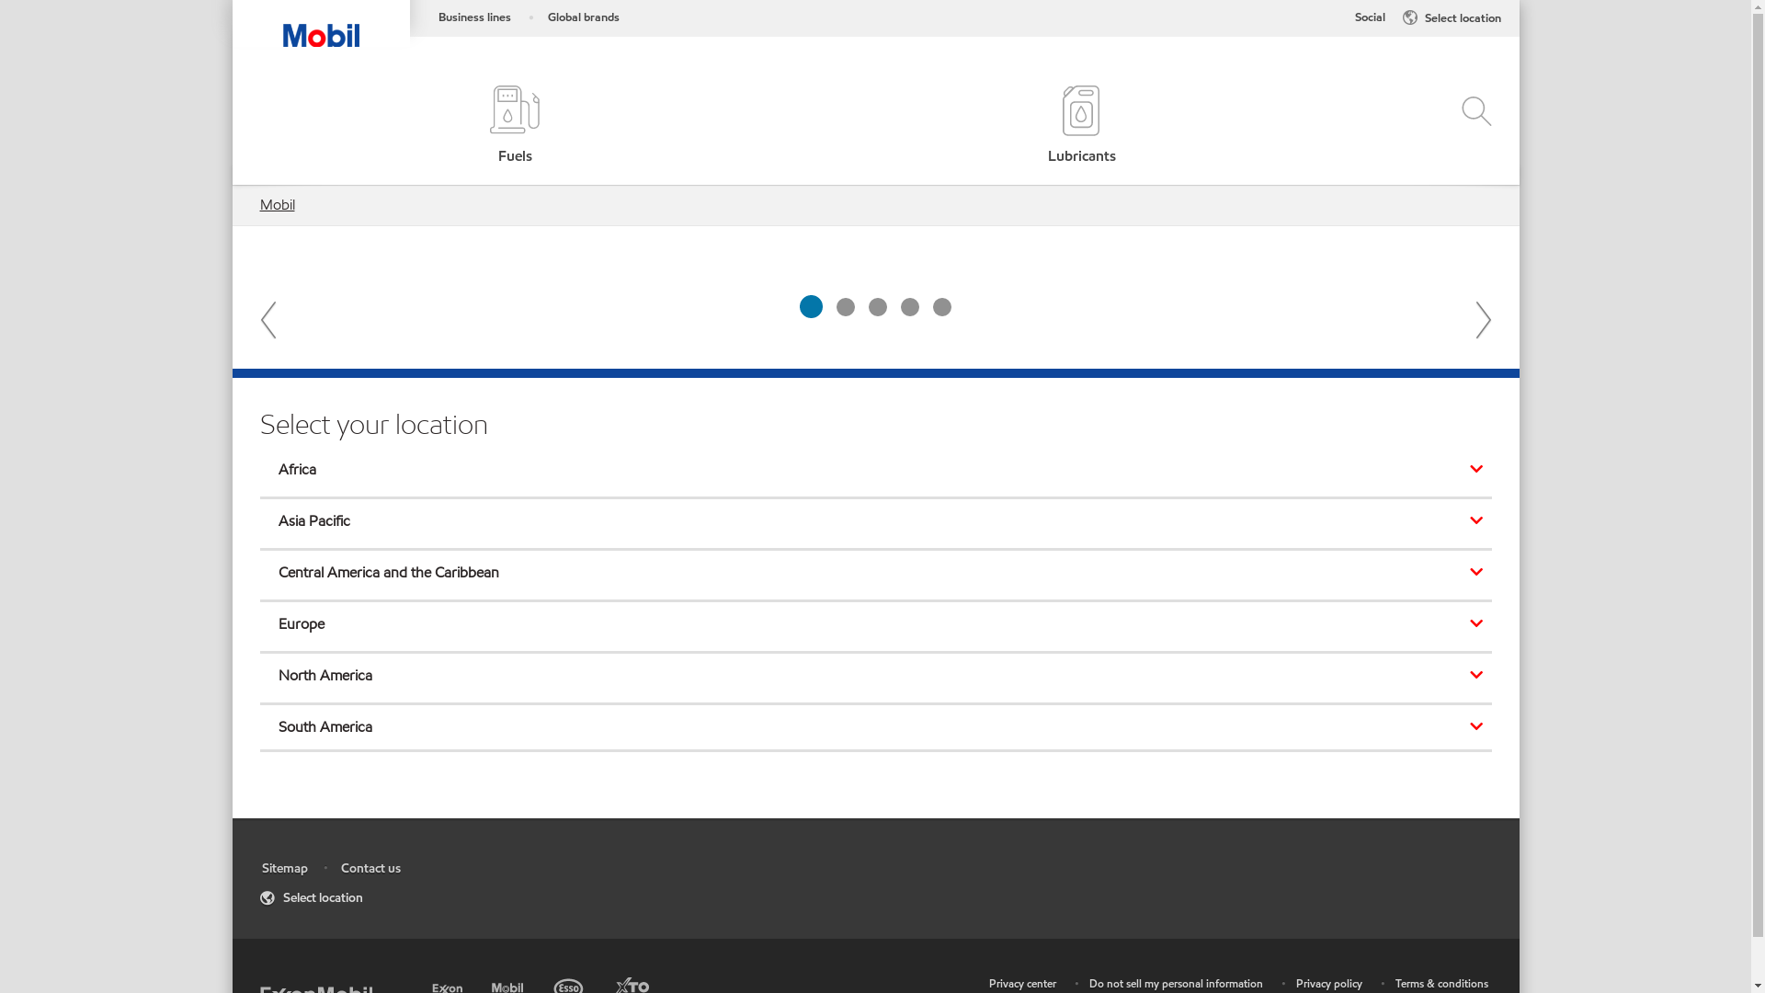This screenshot has width=1765, height=993.
Task: Open the Global brands menu
Action: 583,17
